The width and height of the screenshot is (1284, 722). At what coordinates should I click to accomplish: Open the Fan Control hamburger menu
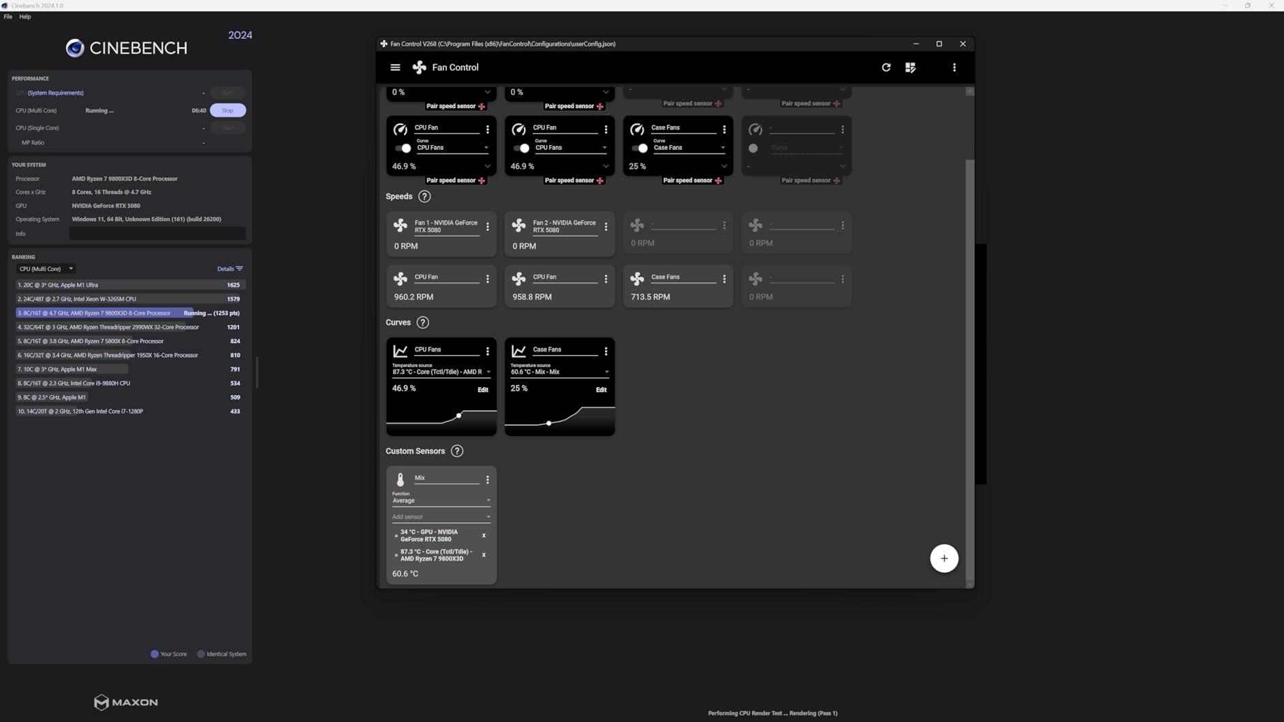click(395, 67)
